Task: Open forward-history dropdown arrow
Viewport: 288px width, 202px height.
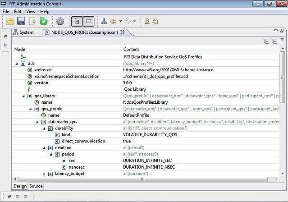Action: (x=135, y=21)
